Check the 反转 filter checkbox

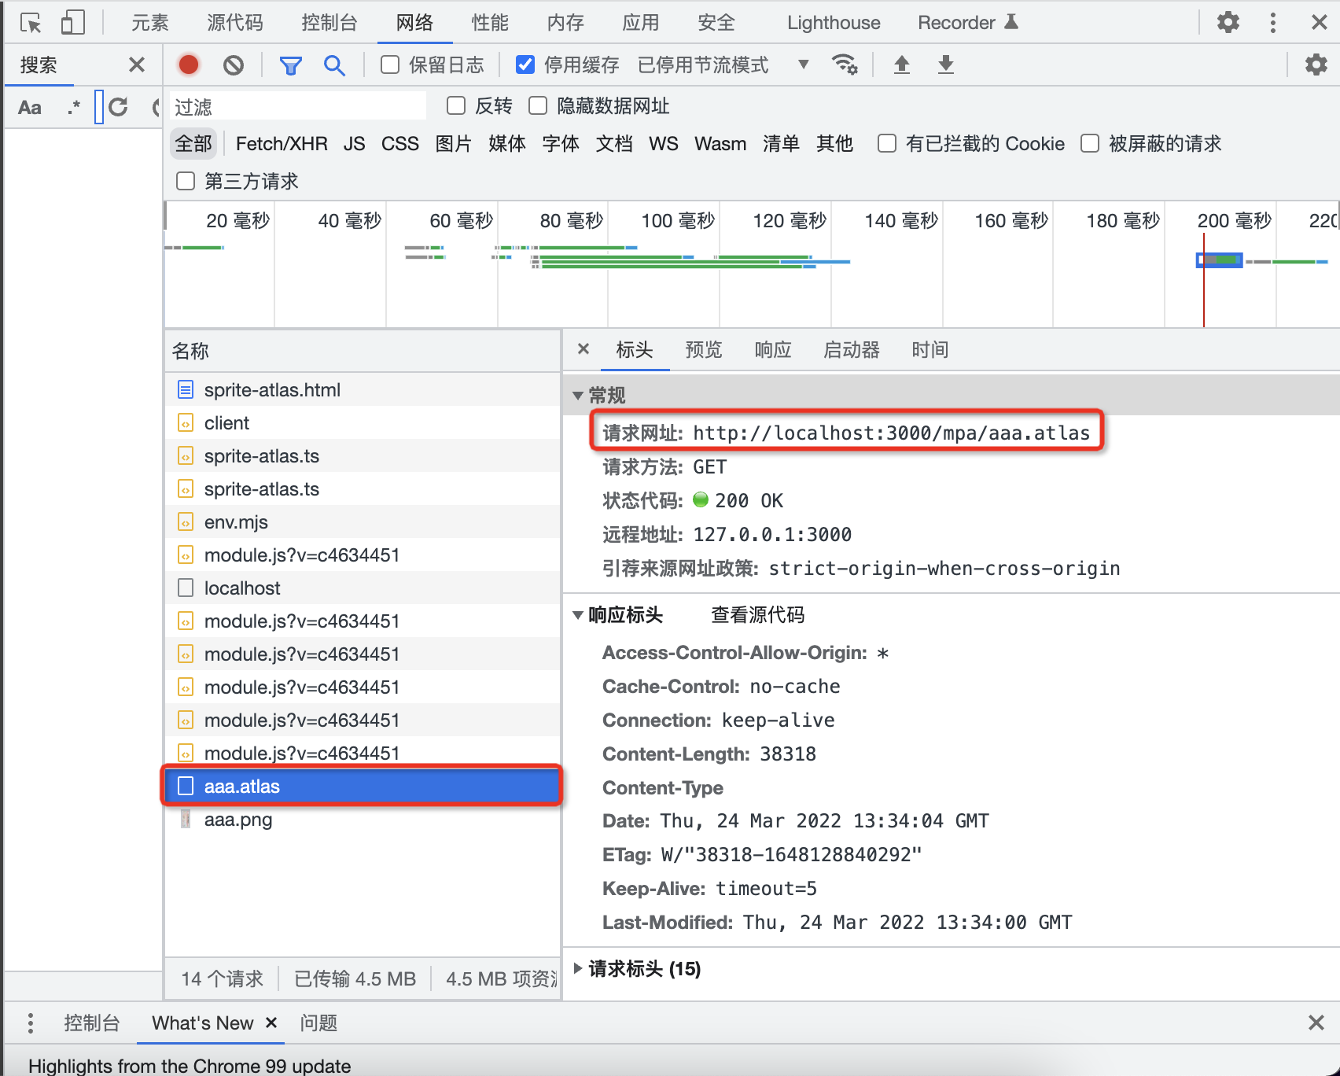point(456,105)
